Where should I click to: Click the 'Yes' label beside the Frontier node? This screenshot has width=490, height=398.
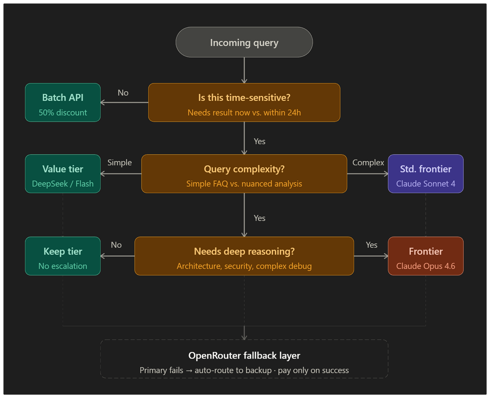372,245
